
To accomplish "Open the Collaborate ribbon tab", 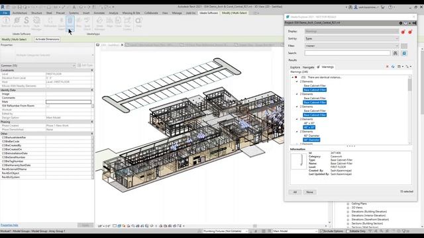I will (151, 13).
